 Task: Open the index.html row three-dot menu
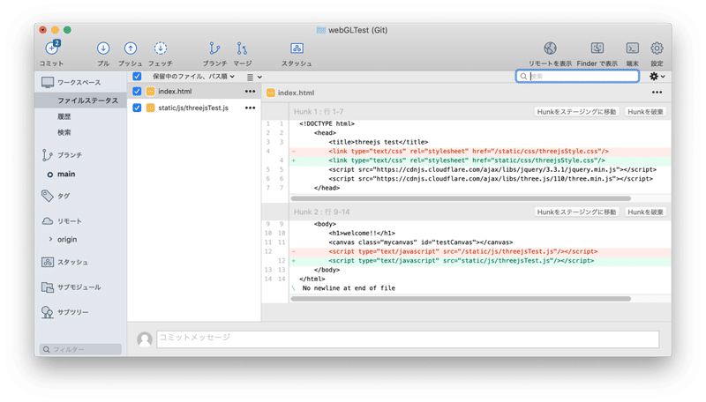pyautogui.click(x=250, y=92)
